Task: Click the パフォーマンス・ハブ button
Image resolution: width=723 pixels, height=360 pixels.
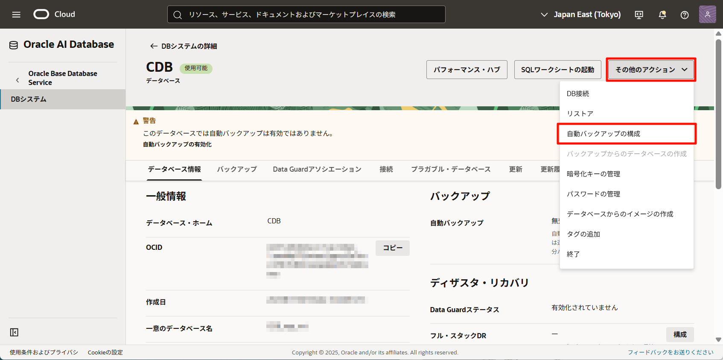Action: pyautogui.click(x=467, y=70)
